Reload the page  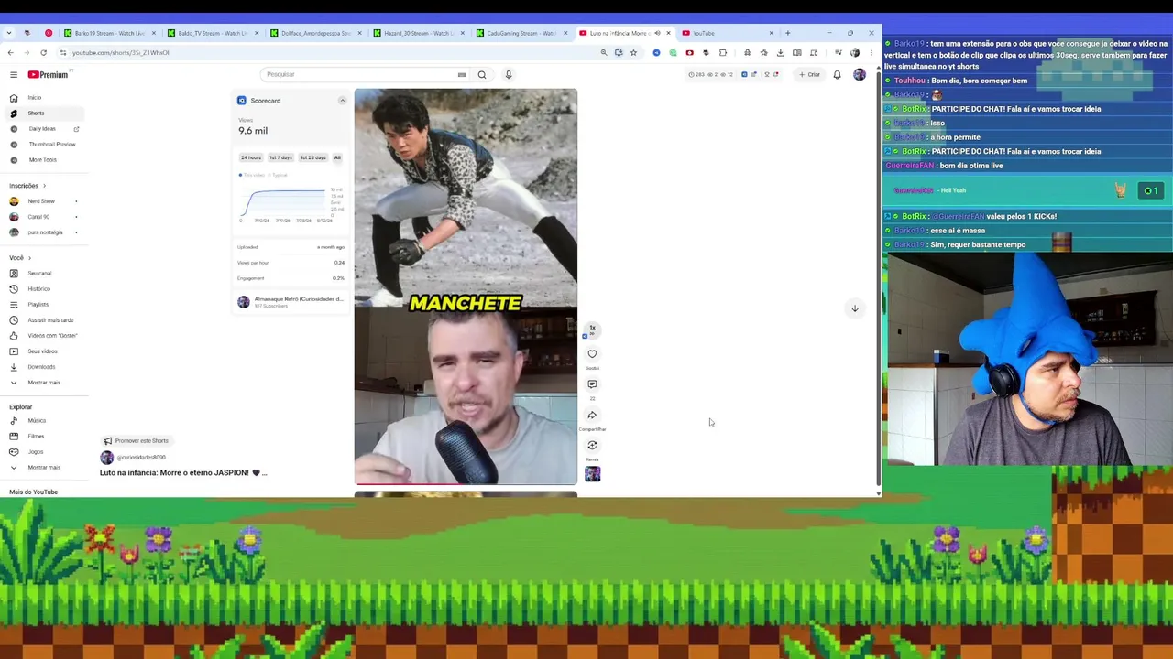43,52
